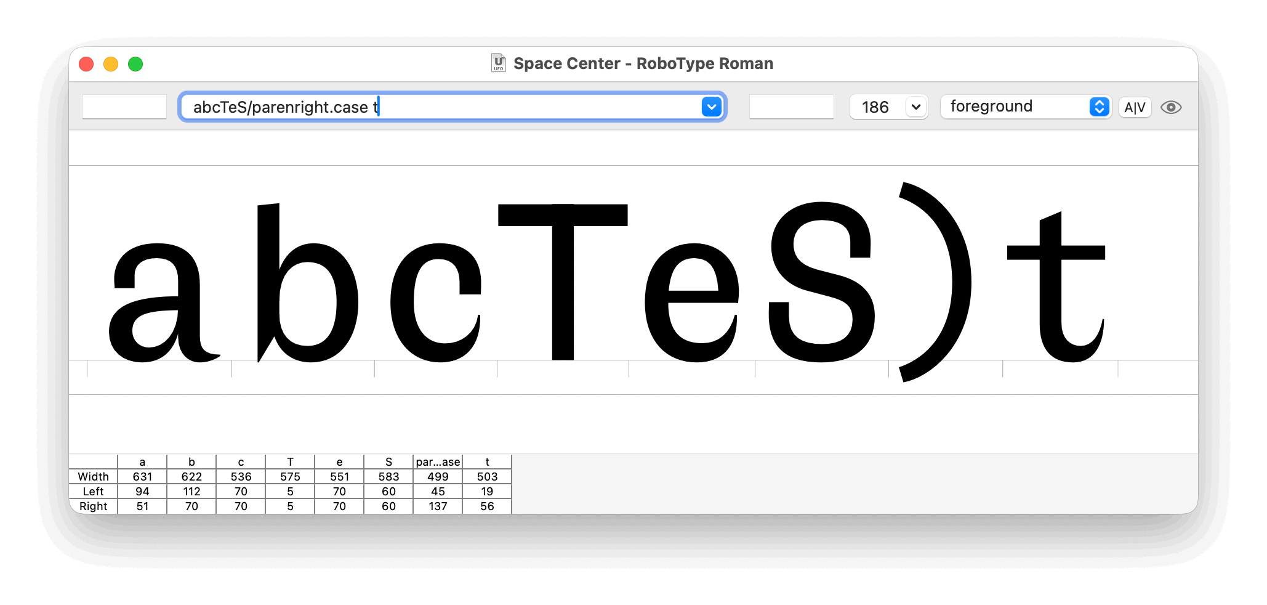
Task: Click the UFO document icon in title bar
Action: pyautogui.click(x=498, y=63)
